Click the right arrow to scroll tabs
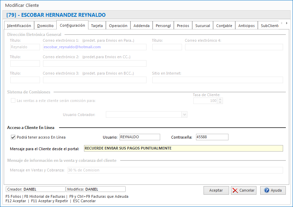 click(287, 24)
